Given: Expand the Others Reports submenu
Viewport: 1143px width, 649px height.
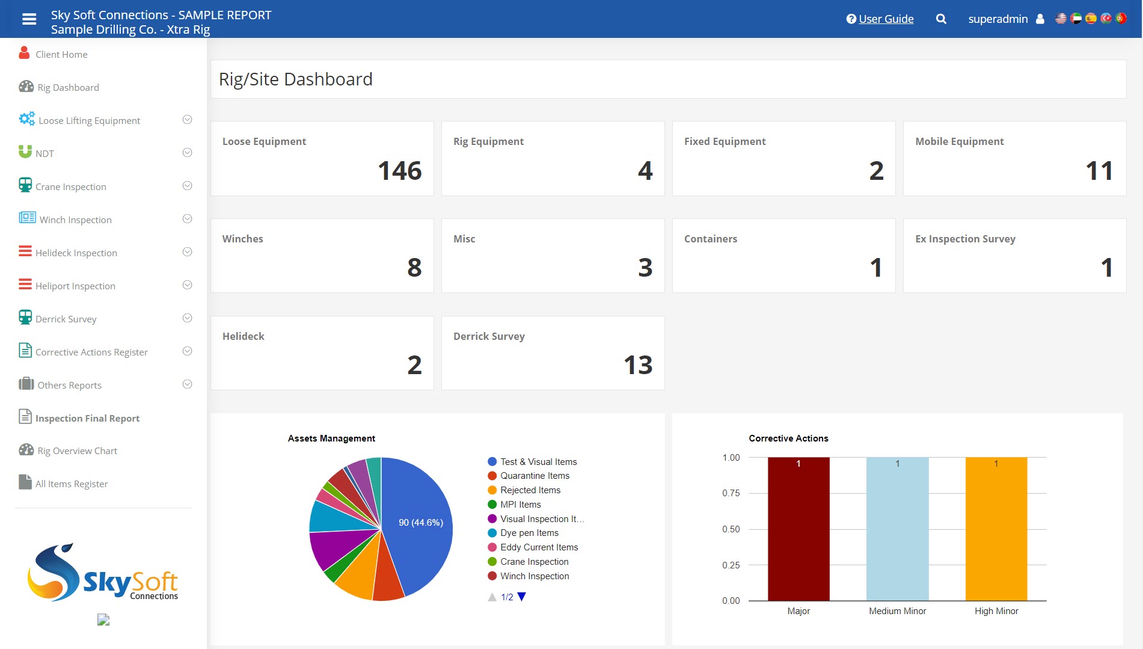Looking at the screenshot, I should [187, 384].
